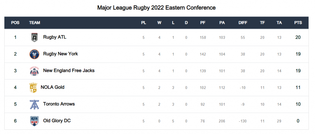
Task: Sort by the DIFF column header
Action: point(243,23)
